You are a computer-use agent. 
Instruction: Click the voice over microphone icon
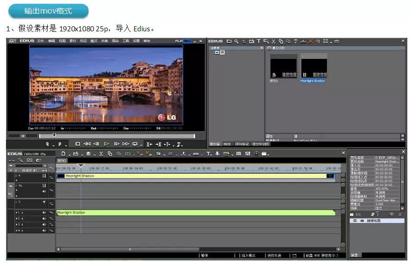(x=218, y=154)
